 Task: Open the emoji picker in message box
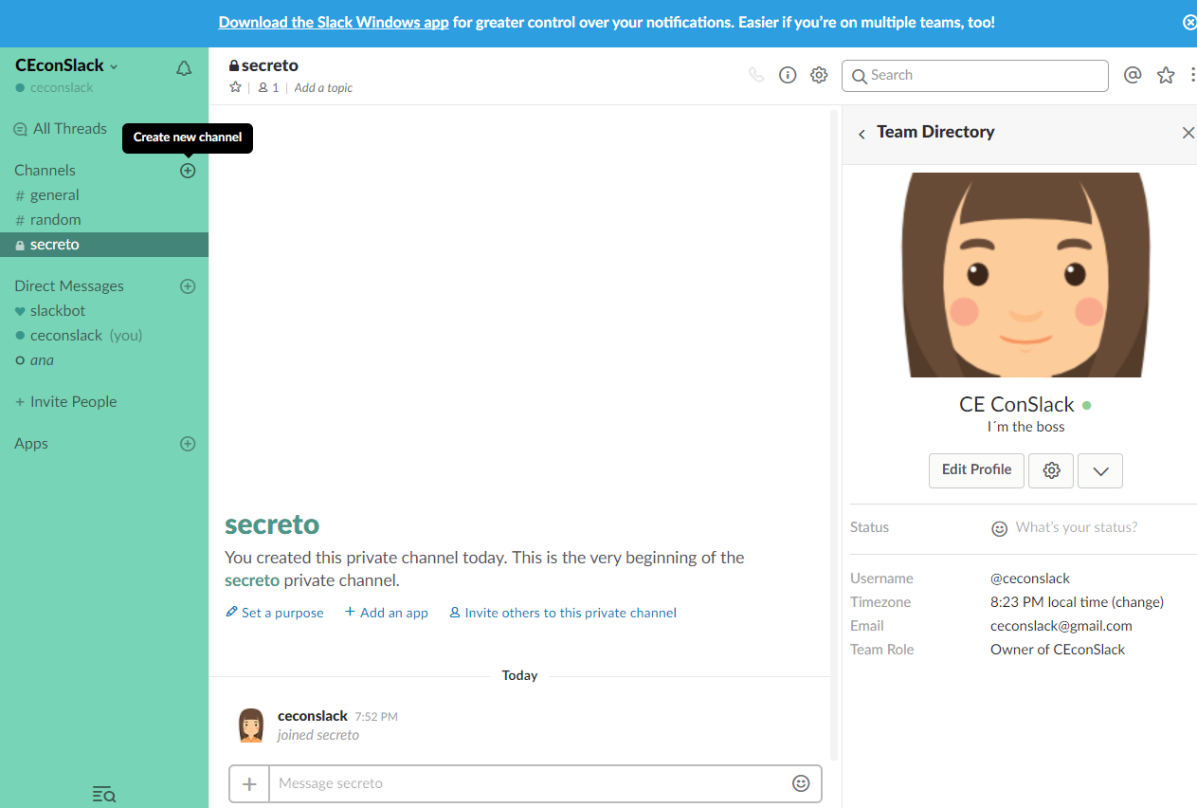pyautogui.click(x=801, y=783)
